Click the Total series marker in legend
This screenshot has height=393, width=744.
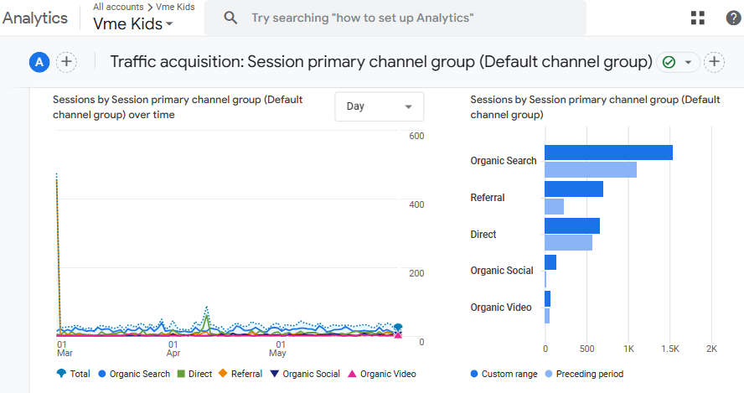62,374
